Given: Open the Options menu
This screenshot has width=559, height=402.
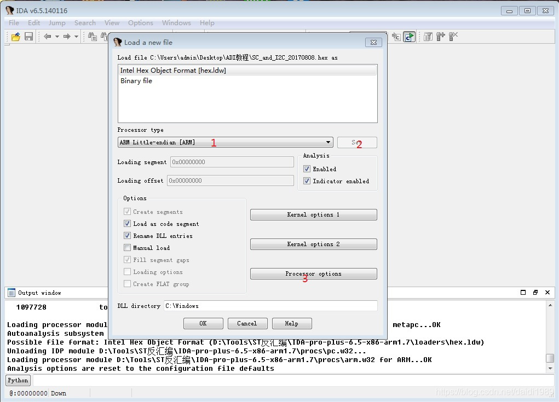Looking at the screenshot, I should [141, 23].
